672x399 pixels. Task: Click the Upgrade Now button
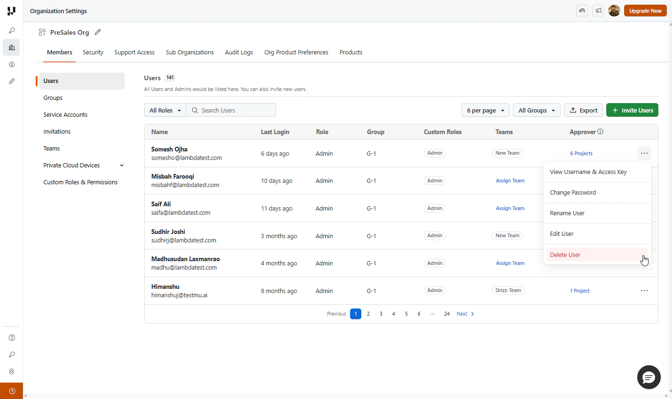tap(645, 11)
